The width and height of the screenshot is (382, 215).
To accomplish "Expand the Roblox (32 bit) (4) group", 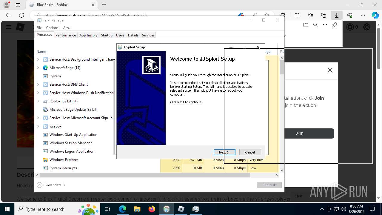I will 38,101.
